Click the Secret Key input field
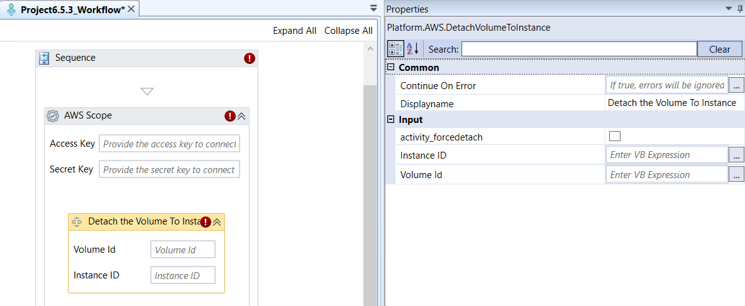 [170, 169]
